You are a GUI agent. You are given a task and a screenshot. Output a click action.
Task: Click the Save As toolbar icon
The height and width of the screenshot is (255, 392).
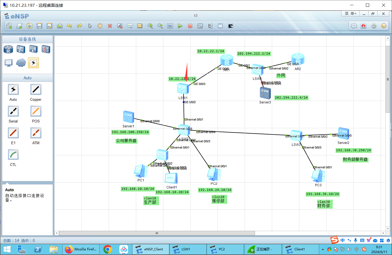coord(49,26)
